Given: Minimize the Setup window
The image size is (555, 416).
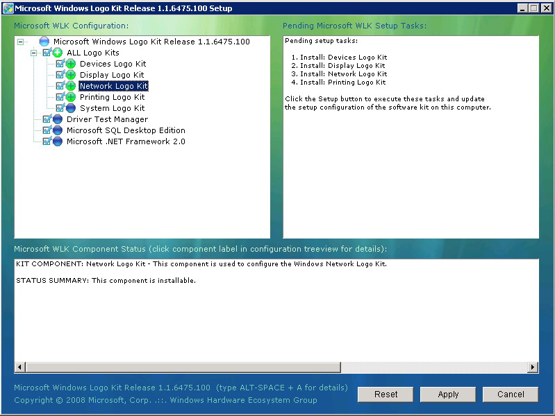Looking at the screenshot, I should 522,8.
